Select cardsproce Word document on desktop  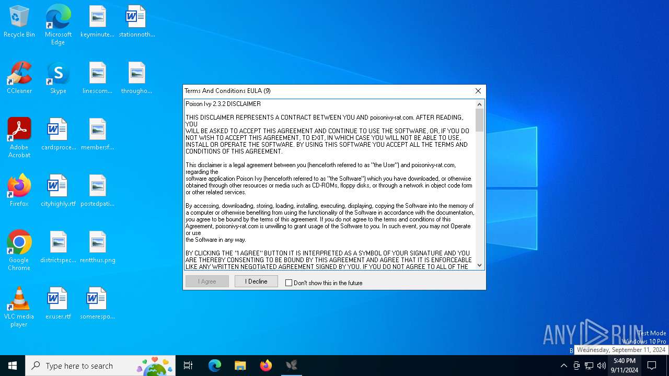coord(58,134)
